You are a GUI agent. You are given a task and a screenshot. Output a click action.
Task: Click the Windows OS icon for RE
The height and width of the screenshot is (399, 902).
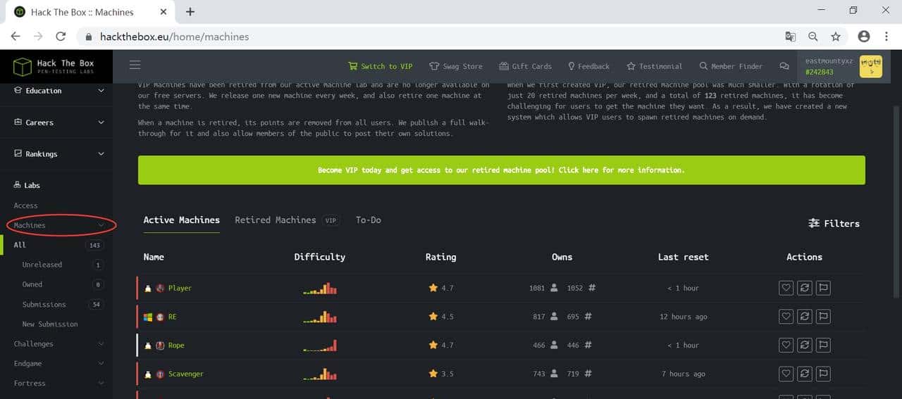coord(148,317)
